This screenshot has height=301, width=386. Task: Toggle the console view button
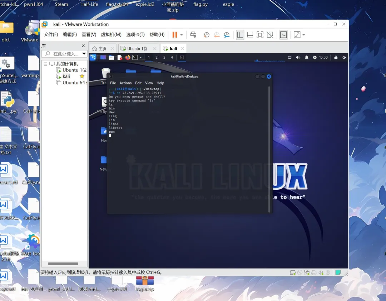click(x=283, y=35)
